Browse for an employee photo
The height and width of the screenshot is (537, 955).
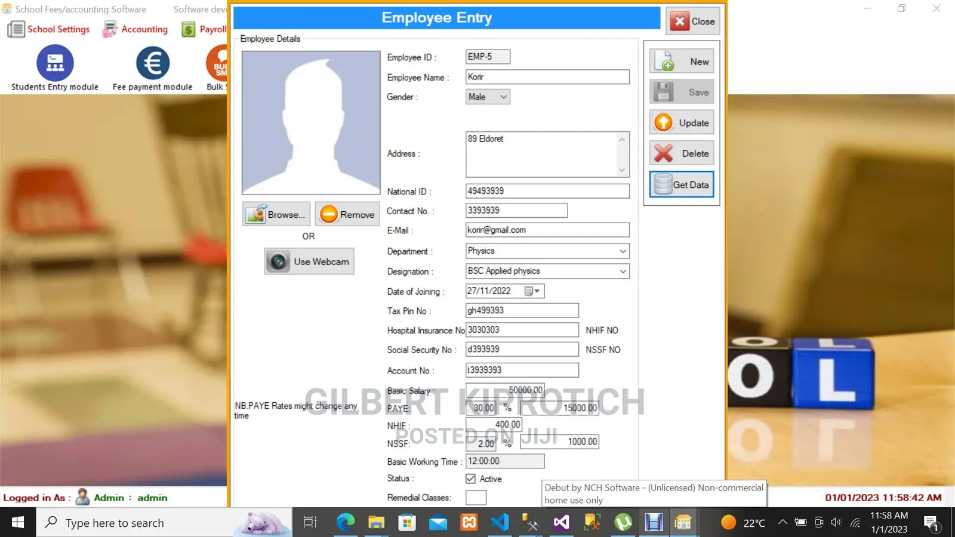(x=276, y=214)
